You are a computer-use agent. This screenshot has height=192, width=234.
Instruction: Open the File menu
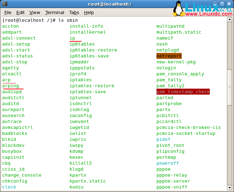8,13
